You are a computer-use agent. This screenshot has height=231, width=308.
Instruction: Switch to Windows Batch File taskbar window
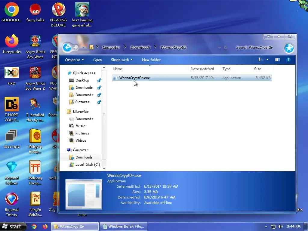123,226
